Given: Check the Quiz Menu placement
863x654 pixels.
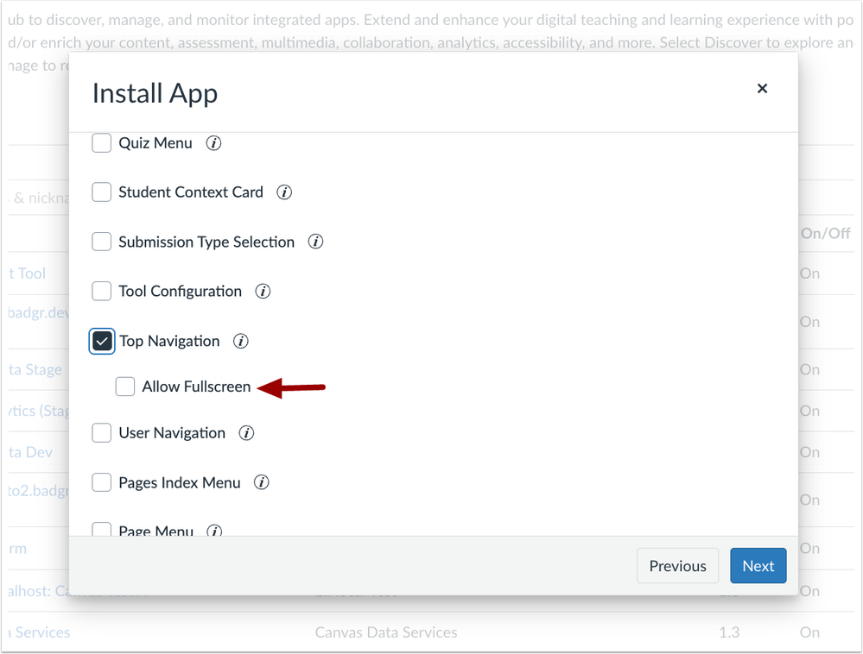Looking at the screenshot, I should click(102, 143).
